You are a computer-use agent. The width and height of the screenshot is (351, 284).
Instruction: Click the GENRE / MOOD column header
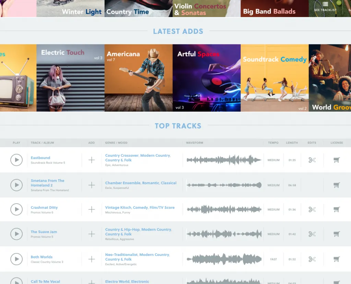pyautogui.click(x=116, y=143)
